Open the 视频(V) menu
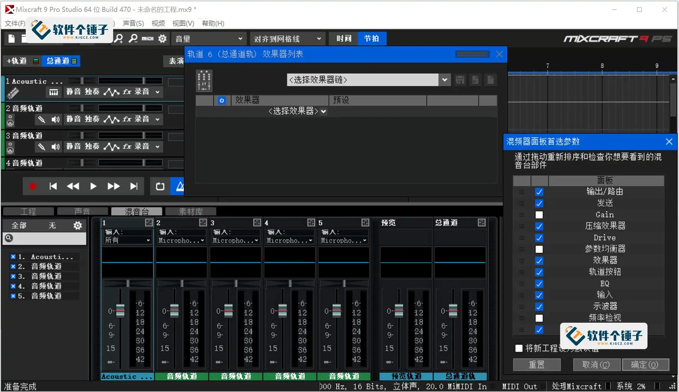This screenshot has width=679, height=392. pos(158,23)
